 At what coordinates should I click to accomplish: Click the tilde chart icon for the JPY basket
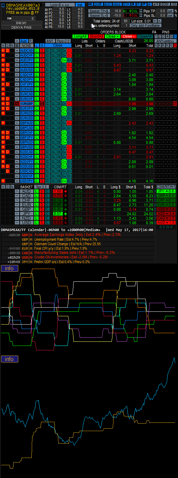tap(17, 214)
